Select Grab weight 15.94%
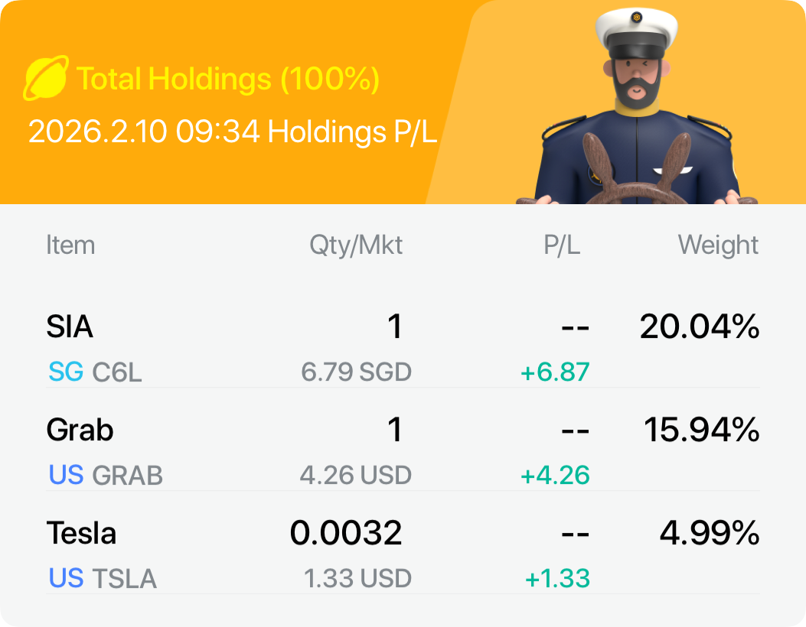806x627 pixels. tap(700, 430)
